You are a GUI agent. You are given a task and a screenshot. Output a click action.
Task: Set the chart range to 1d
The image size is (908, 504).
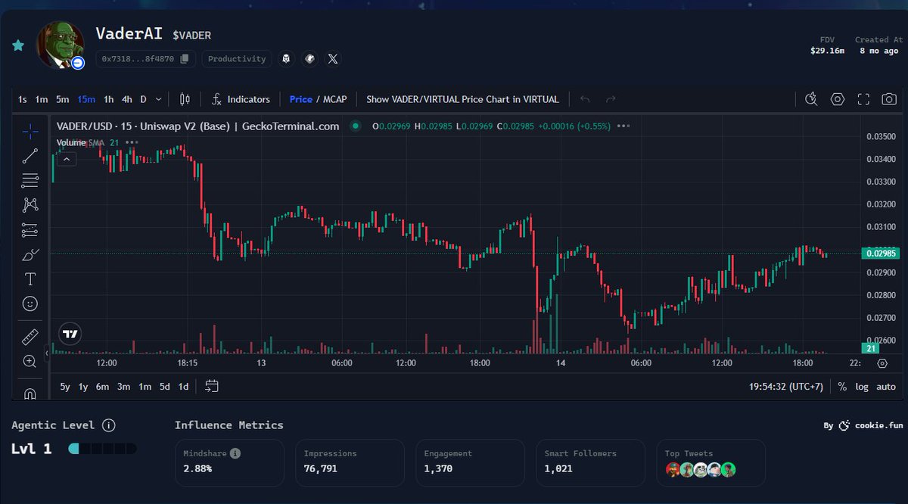pos(183,387)
